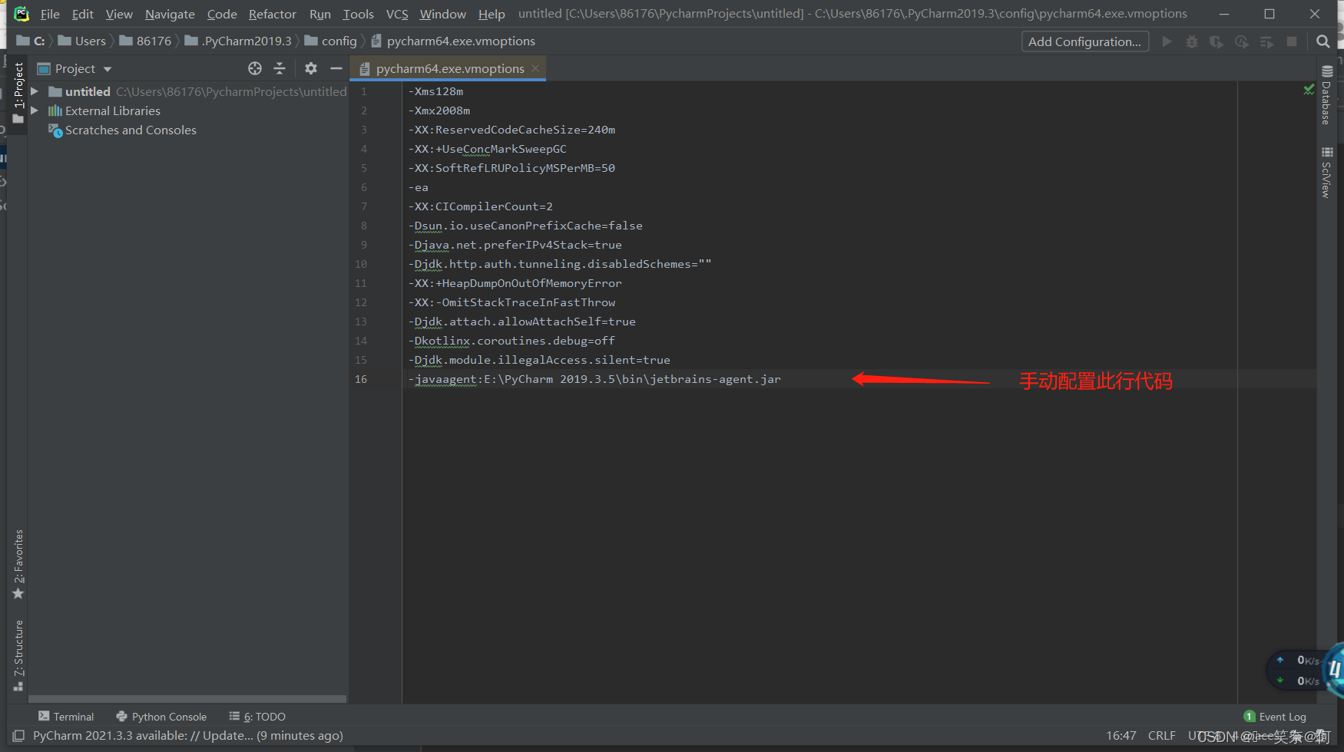Viewport: 1344px width, 752px height.
Task: Toggle the SciView tool window
Action: [1326, 172]
